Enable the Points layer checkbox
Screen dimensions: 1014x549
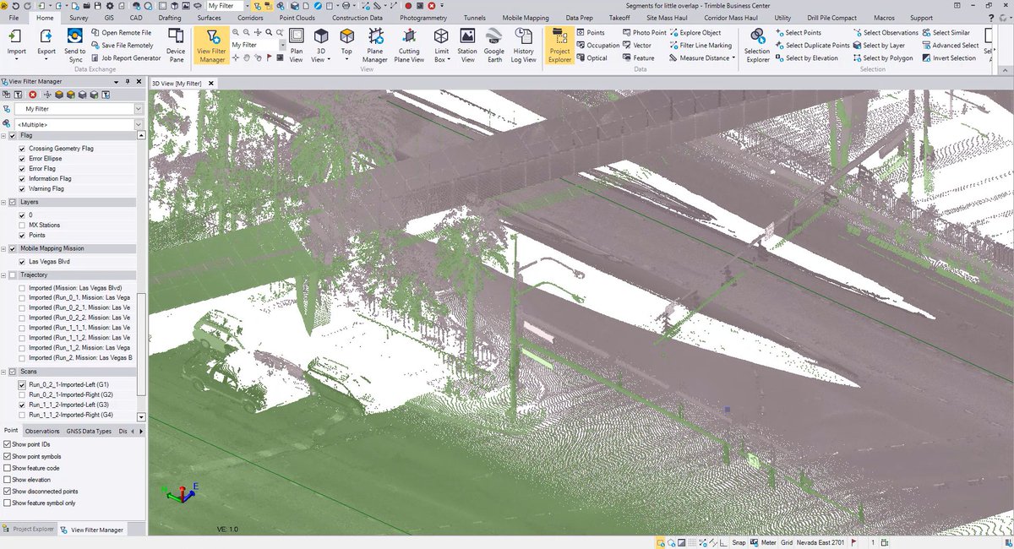21,235
